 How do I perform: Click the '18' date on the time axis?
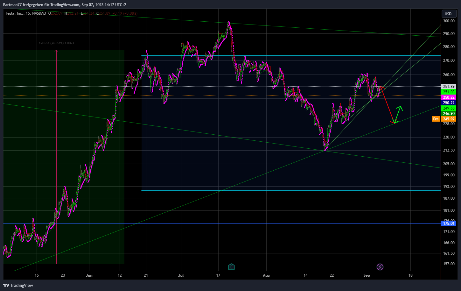[x=410, y=275]
